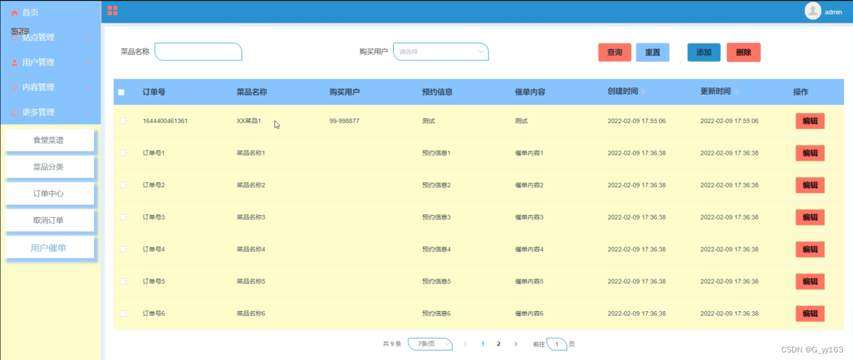Screen dimensions: 853x360
Task: Edit the row with order 1644400461361
Action: pos(810,121)
